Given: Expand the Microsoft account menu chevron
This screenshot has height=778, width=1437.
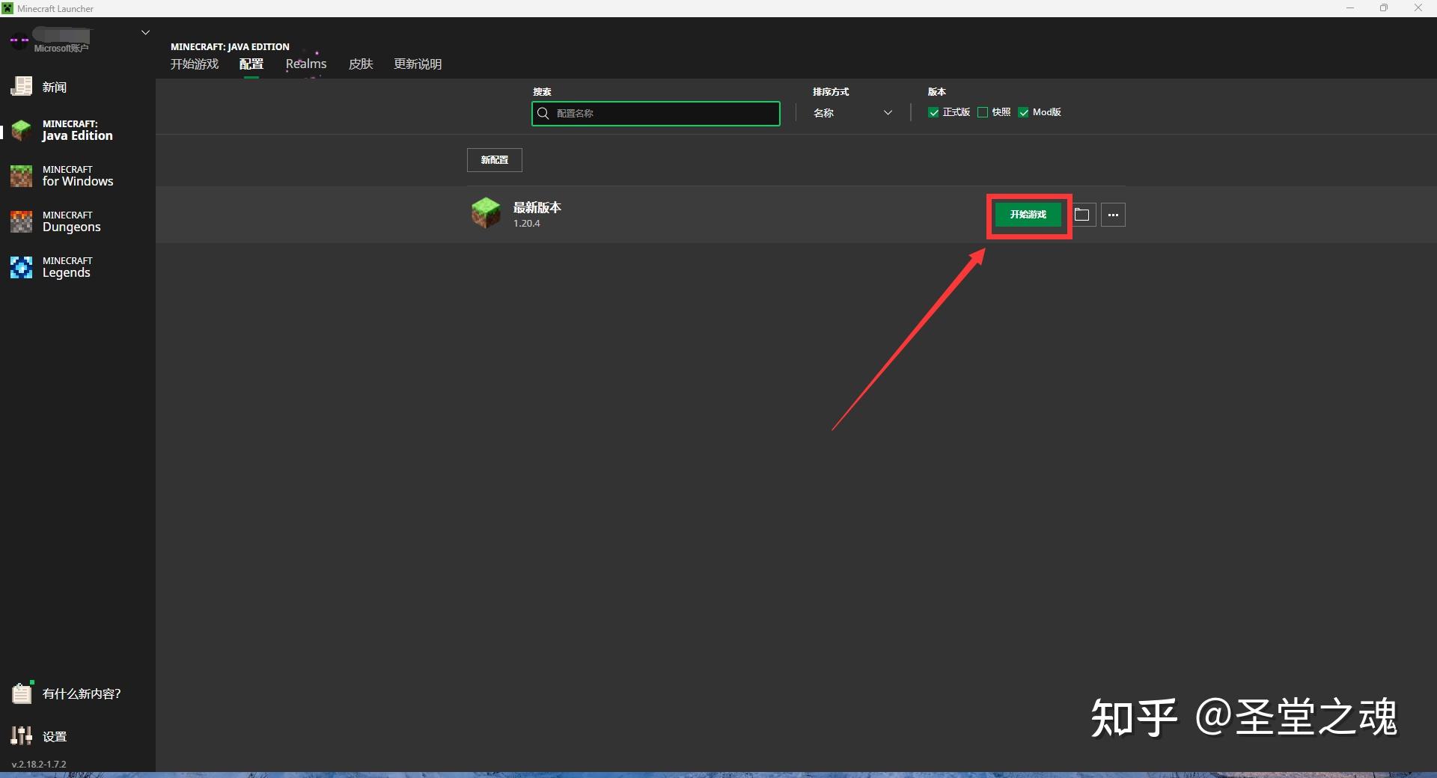Looking at the screenshot, I should click(x=144, y=32).
